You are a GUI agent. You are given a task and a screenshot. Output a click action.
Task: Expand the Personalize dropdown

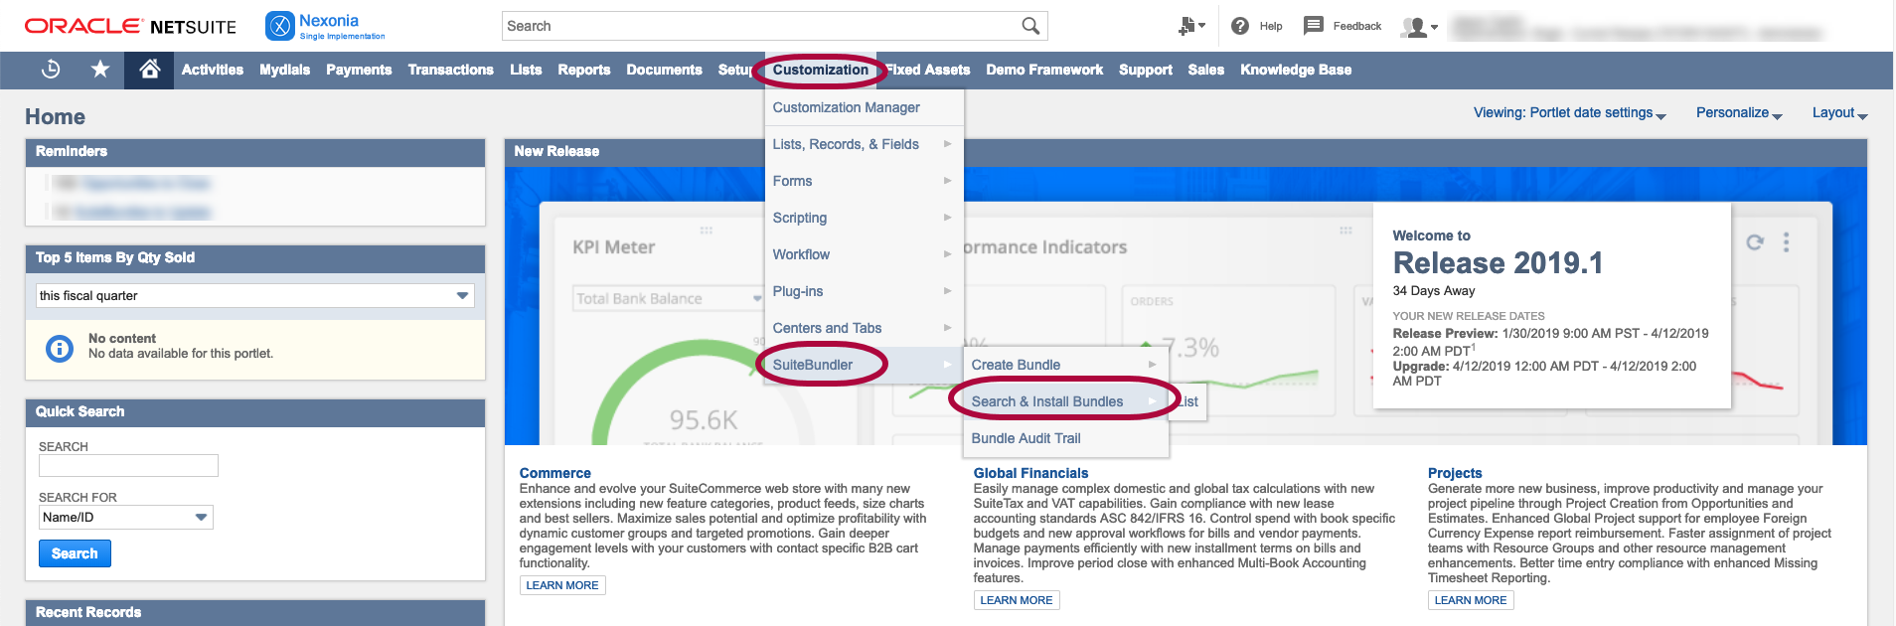(1738, 113)
